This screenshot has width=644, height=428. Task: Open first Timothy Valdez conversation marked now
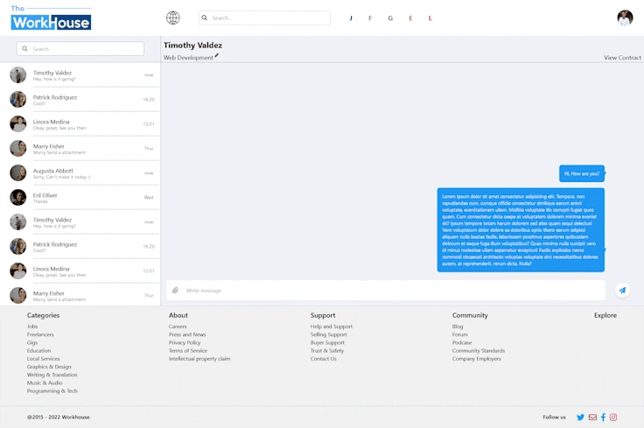click(80, 75)
